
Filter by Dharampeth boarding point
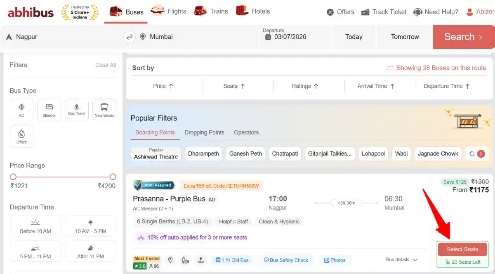[203, 154]
